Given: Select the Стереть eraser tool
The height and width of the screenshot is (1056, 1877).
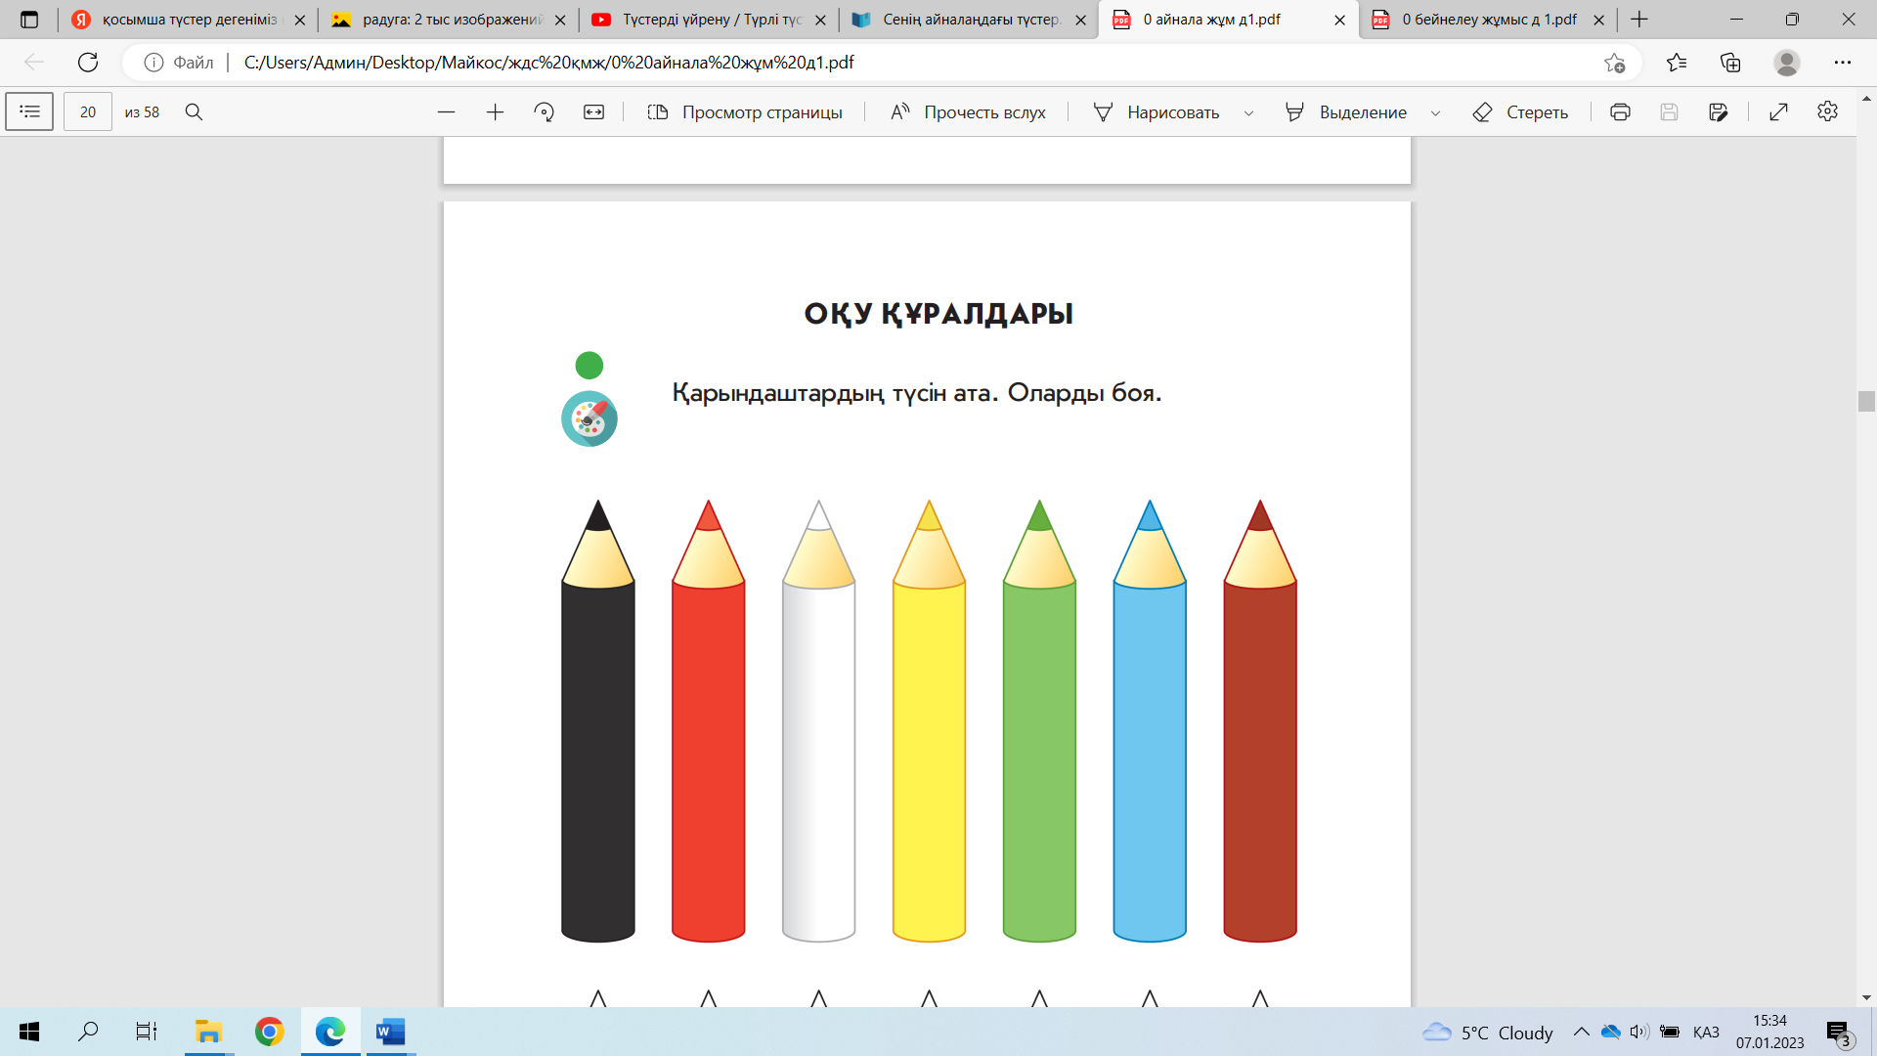Looking at the screenshot, I should coord(1520,112).
